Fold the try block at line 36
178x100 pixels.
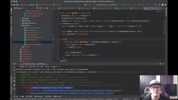click(59, 39)
